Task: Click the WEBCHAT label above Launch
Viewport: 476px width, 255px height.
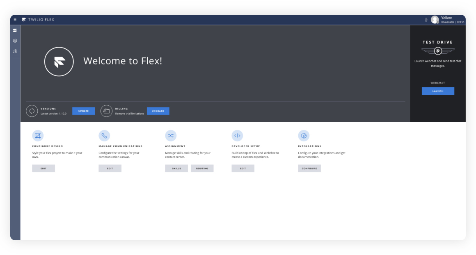Action: [438, 83]
